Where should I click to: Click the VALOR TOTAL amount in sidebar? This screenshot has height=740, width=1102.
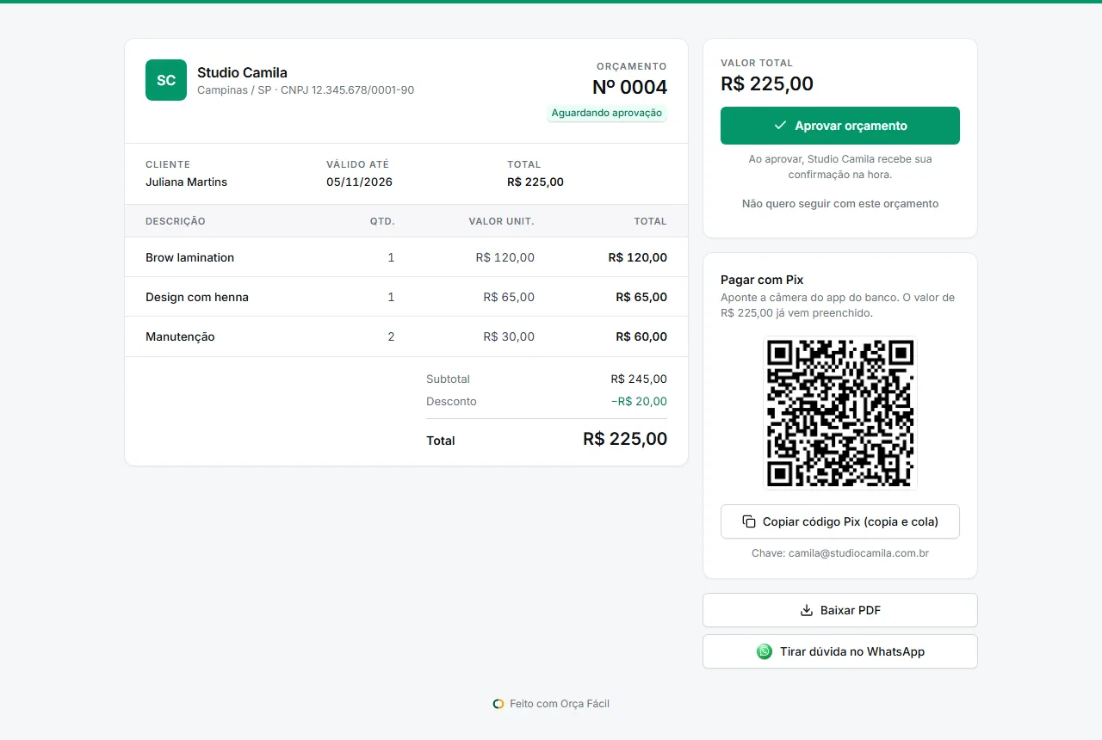[767, 83]
